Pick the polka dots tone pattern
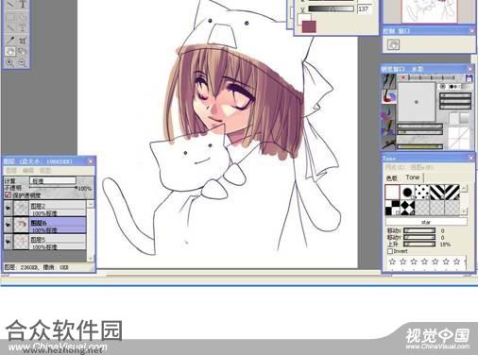The width and height of the screenshot is (478, 355). 422,192
